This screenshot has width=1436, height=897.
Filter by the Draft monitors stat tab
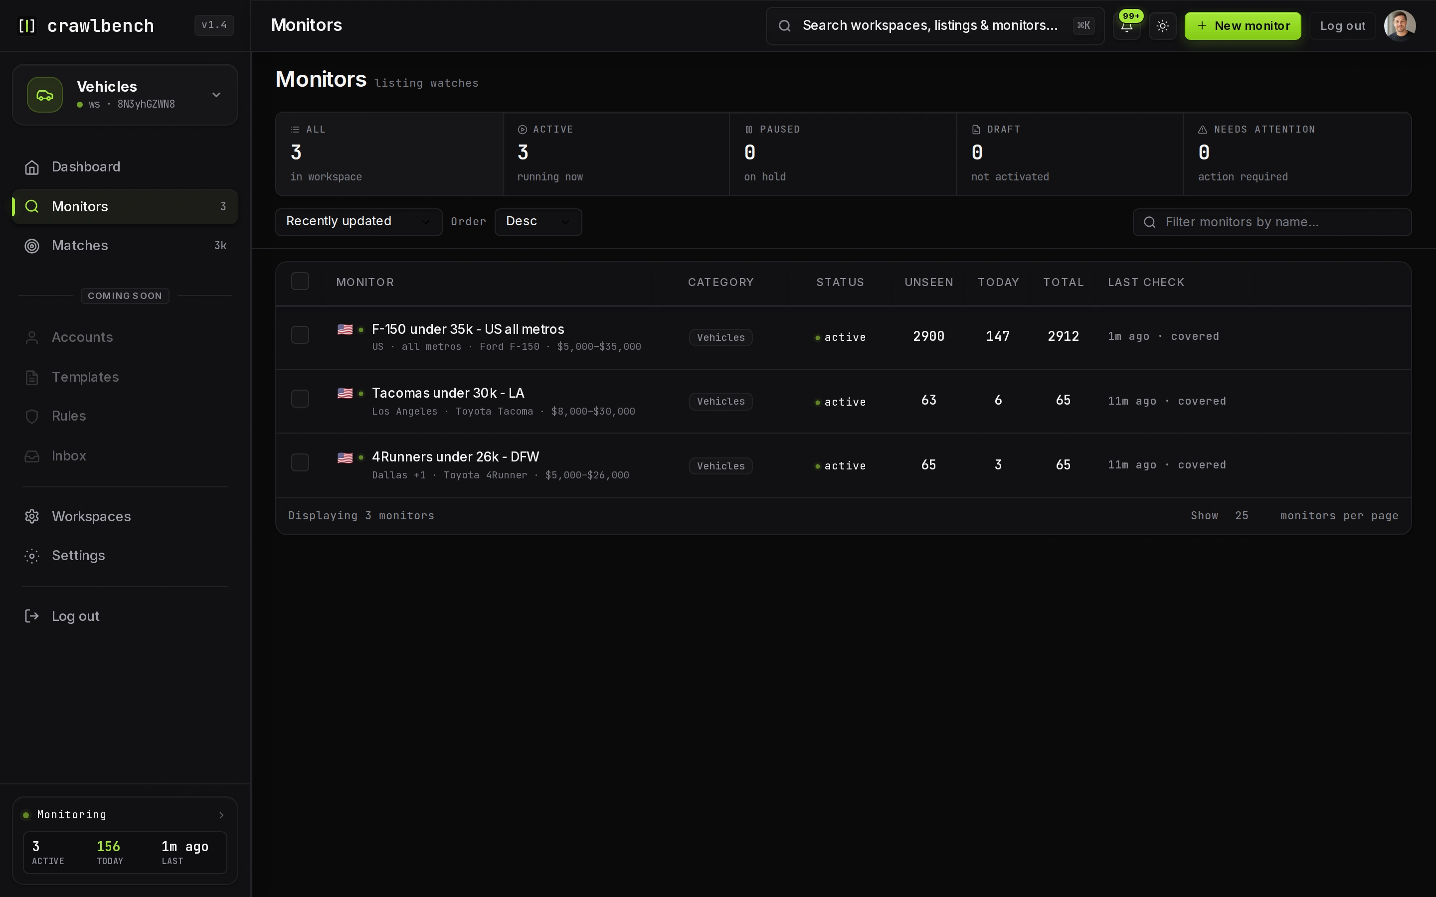[x=1070, y=153]
